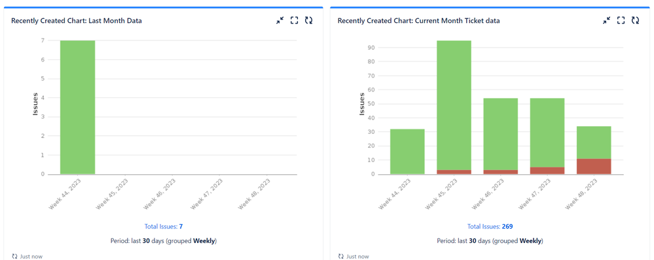The image size is (654, 260).
Task: Click 'Week 48, 2023' label in Last Month chart
Action: pos(254,193)
